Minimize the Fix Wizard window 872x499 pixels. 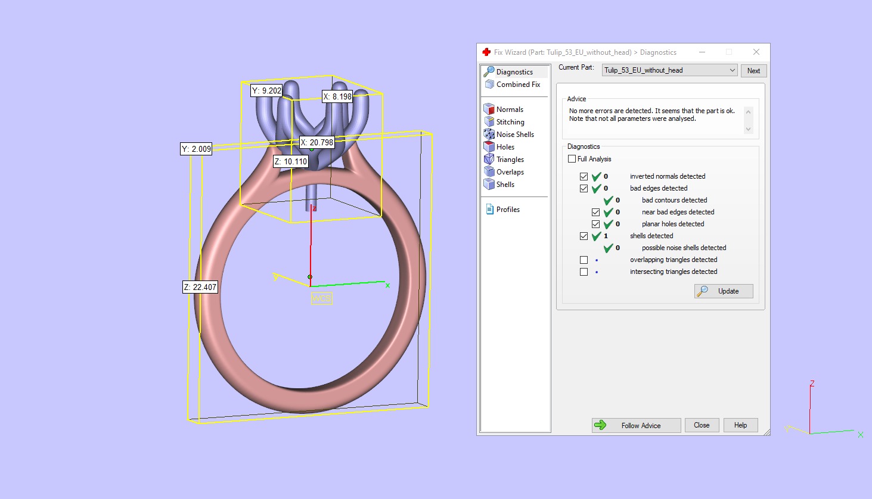pos(702,52)
